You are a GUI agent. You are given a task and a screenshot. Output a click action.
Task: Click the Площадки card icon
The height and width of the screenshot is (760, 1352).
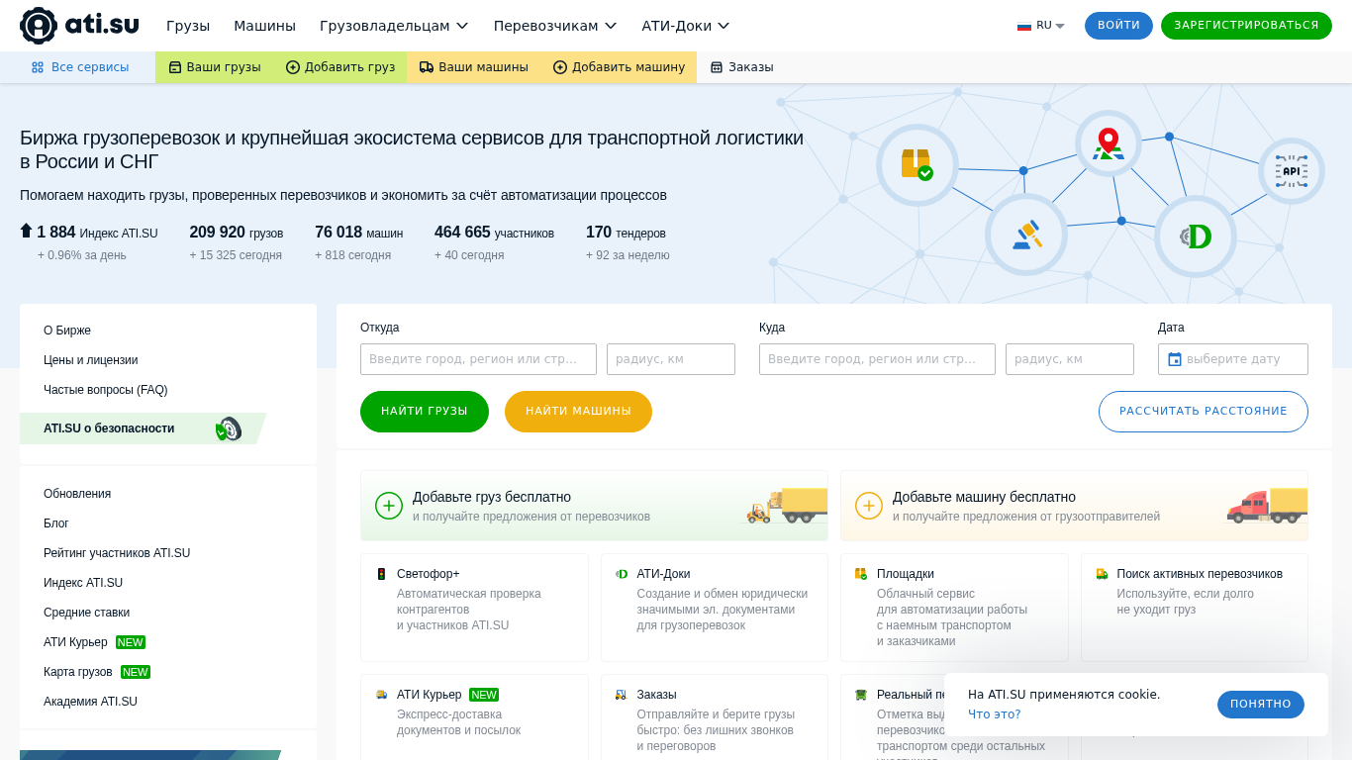[861, 574]
